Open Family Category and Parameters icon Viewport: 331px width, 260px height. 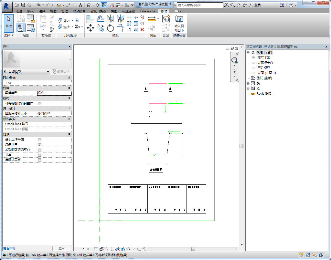(31, 19)
